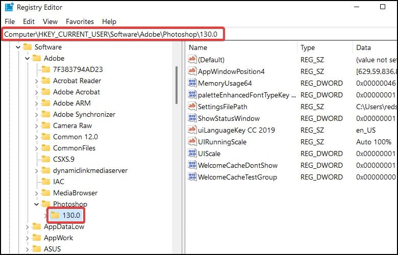Open the Edit menu
398x255 pixels.
point(29,21)
